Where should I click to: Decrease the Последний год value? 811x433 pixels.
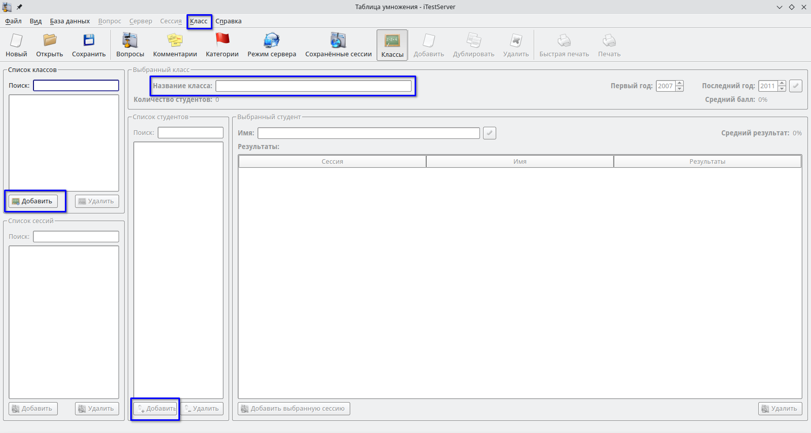(782, 89)
